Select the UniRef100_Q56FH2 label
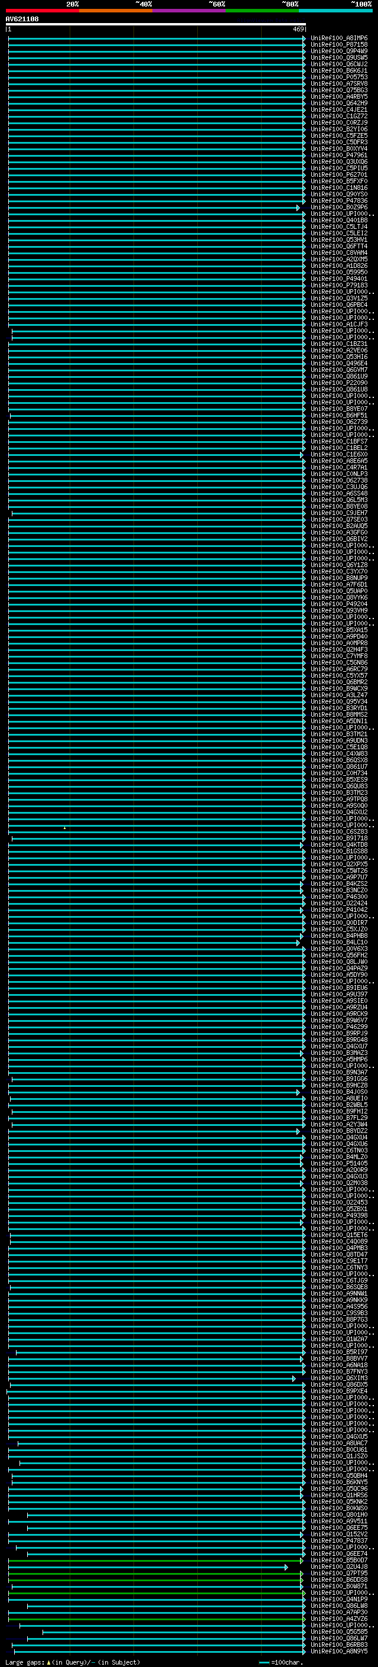Screen dimensions: 378x1667 [x=339, y=955]
